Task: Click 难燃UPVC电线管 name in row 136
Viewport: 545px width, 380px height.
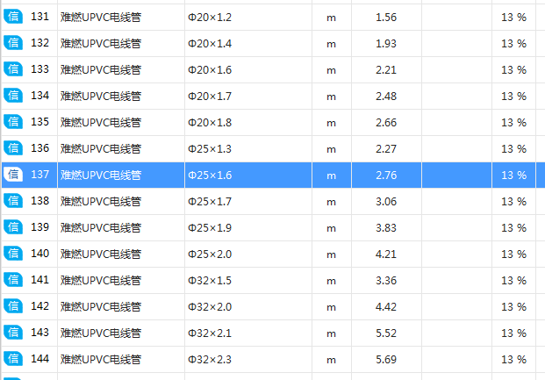Action: coord(101,149)
